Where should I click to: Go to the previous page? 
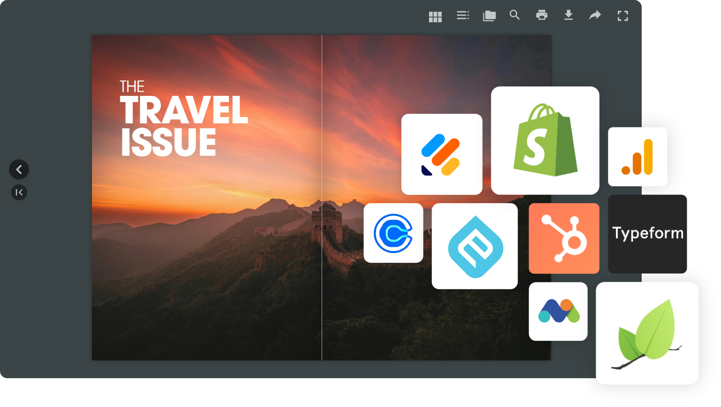(19, 170)
